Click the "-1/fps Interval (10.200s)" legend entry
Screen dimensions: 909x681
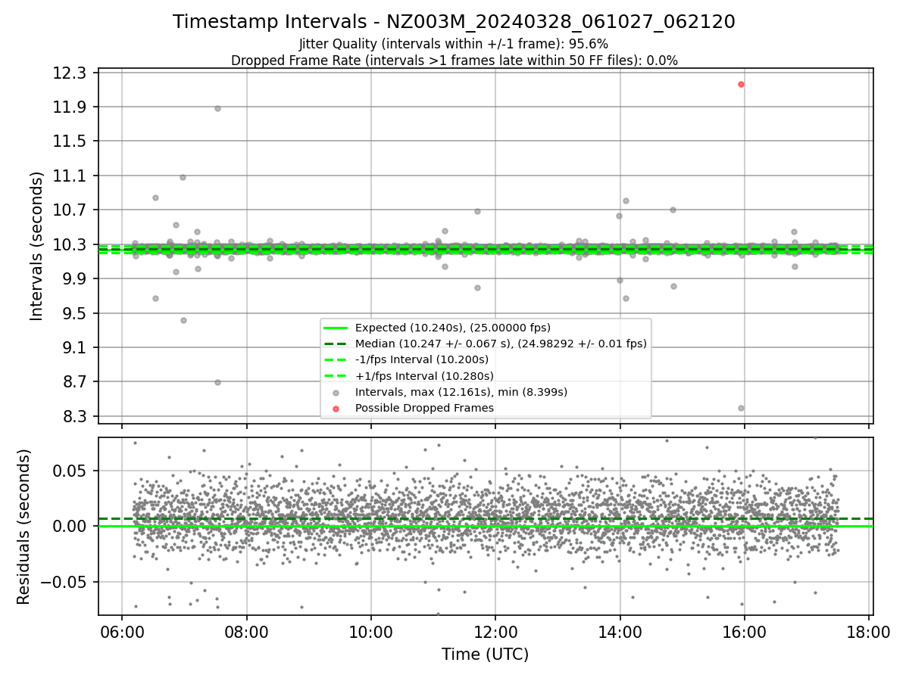[422, 359]
